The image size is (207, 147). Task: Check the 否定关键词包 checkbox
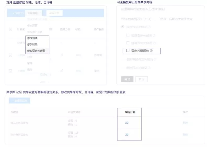tap(128, 51)
